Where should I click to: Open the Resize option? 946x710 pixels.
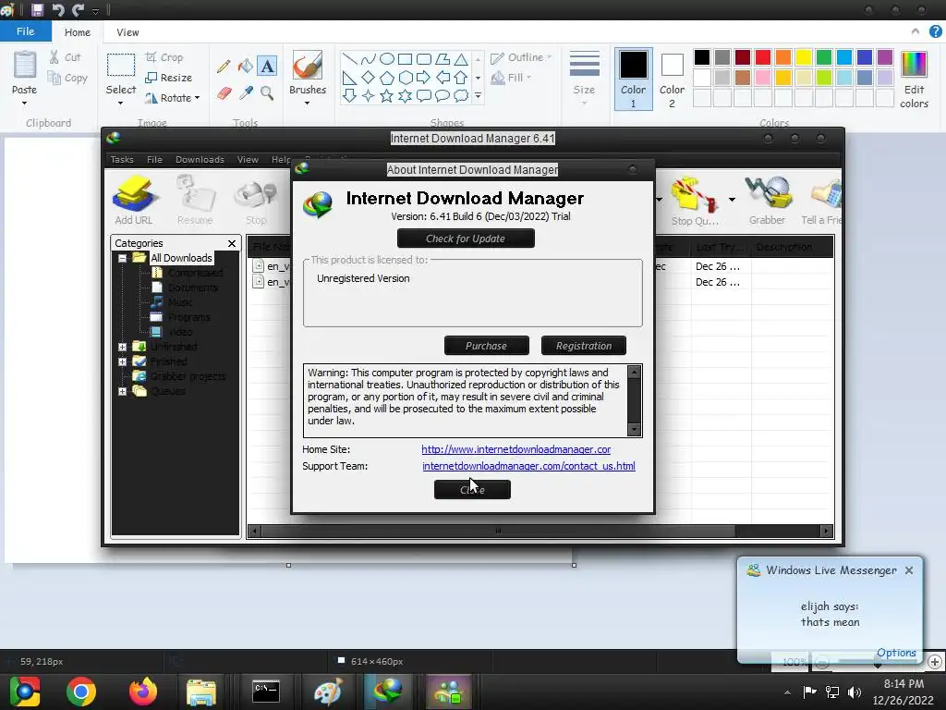coord(168,78)
